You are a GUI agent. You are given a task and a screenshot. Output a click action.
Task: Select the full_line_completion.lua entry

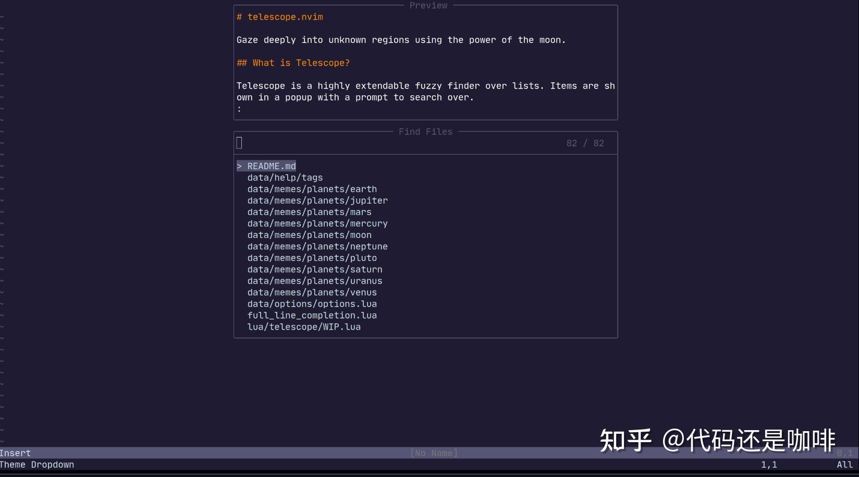coord(312,315)
